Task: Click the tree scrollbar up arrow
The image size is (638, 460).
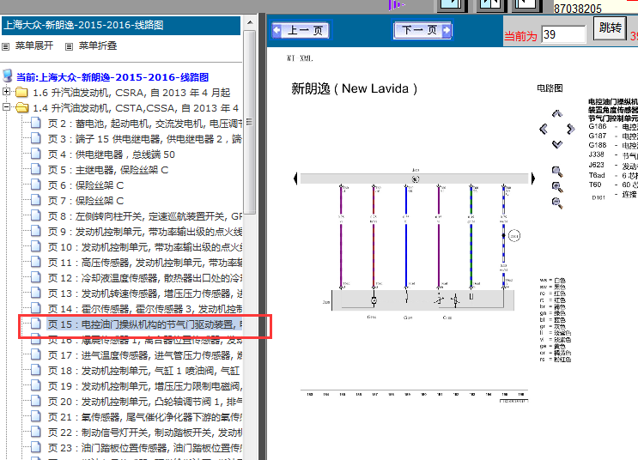Action: click(x=250, y=23)
